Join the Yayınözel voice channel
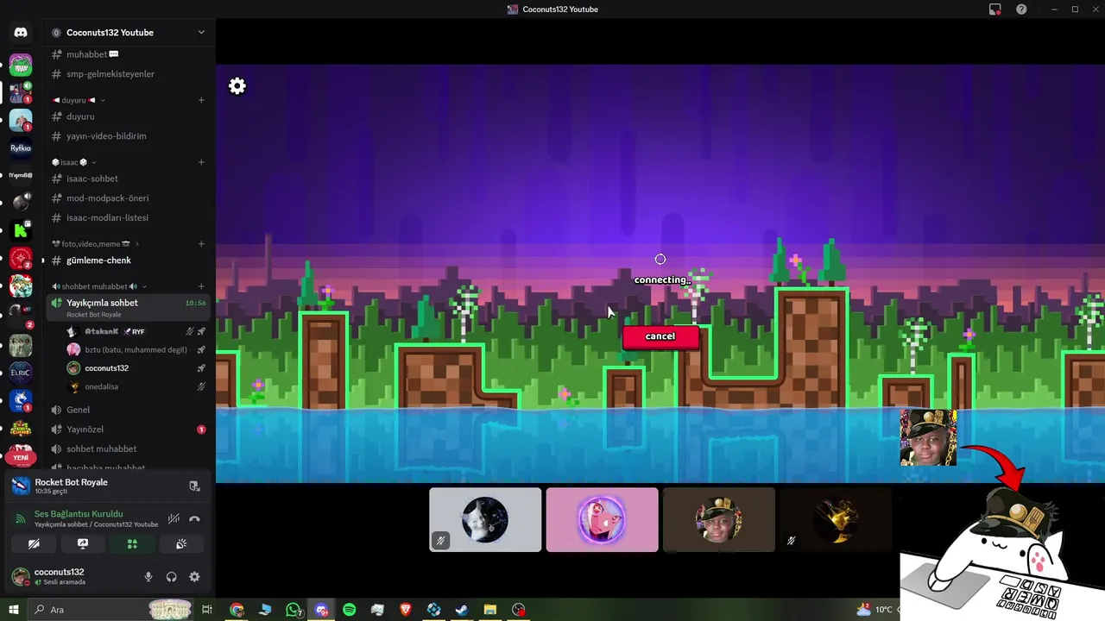 point(129,430)
